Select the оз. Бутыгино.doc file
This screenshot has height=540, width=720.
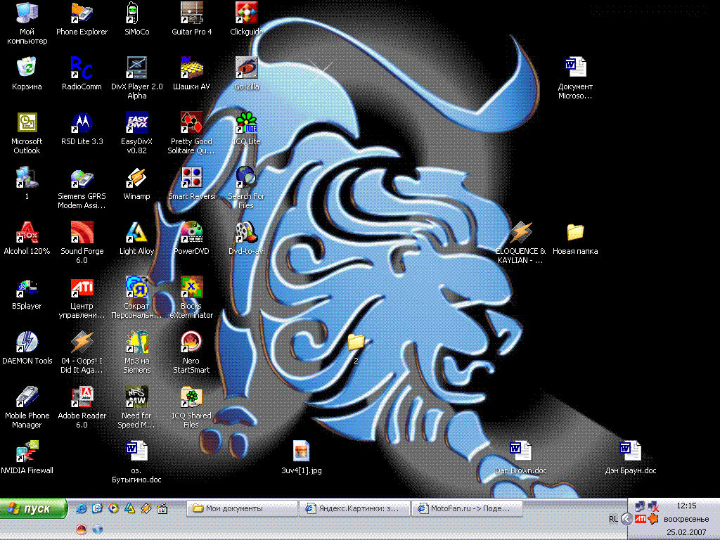pos(137,452)
